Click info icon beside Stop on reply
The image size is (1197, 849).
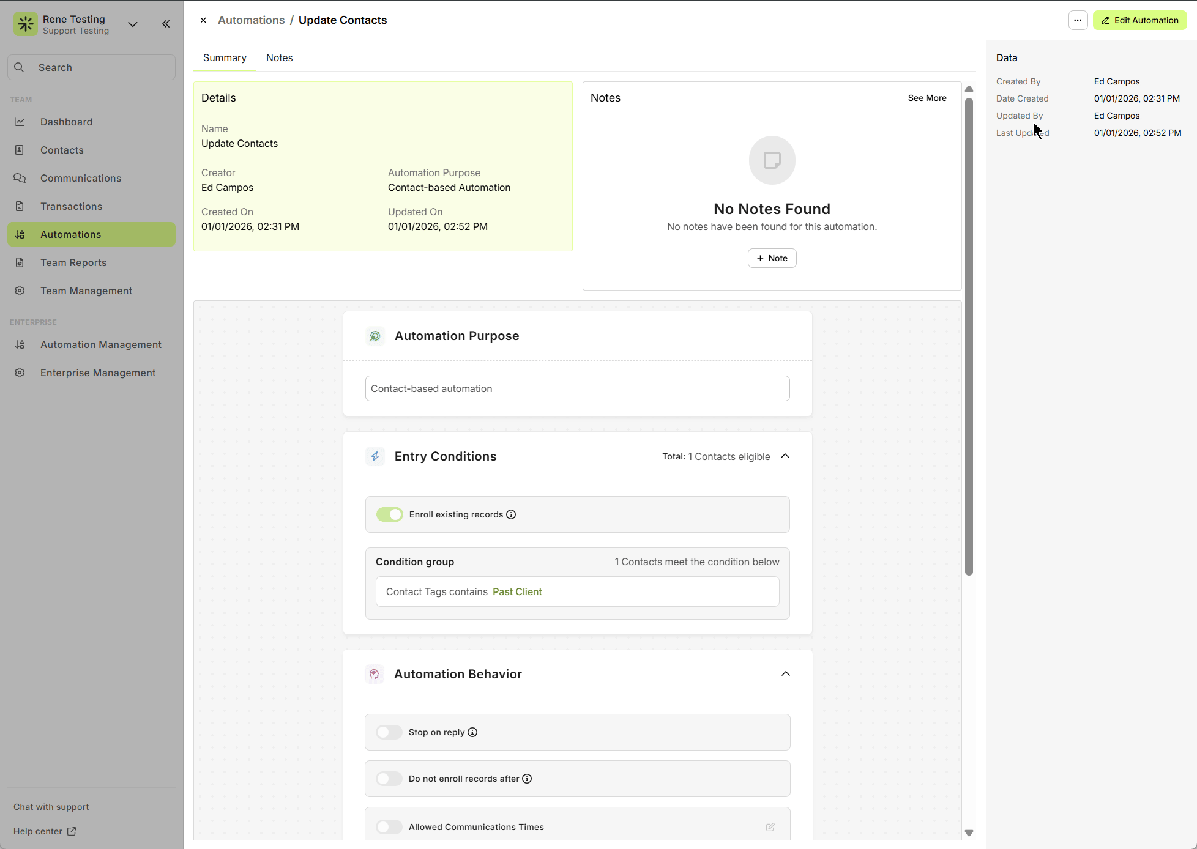click(472, 732)
